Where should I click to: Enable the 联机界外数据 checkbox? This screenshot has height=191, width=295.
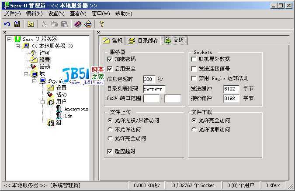click(x=194, y=59)
